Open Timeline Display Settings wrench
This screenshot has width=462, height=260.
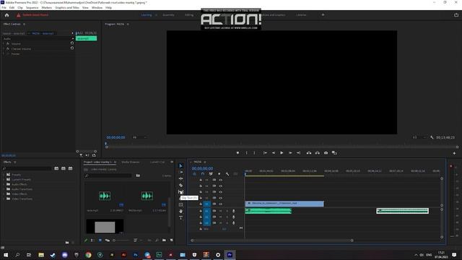227,174
